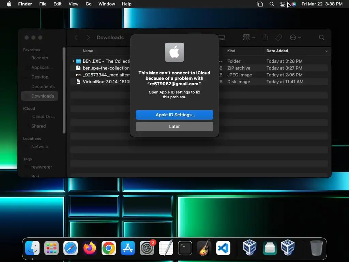Toggle Date Added sort order chevron
The width and height of the screenshot is (349, 262).
pos(327,51)
